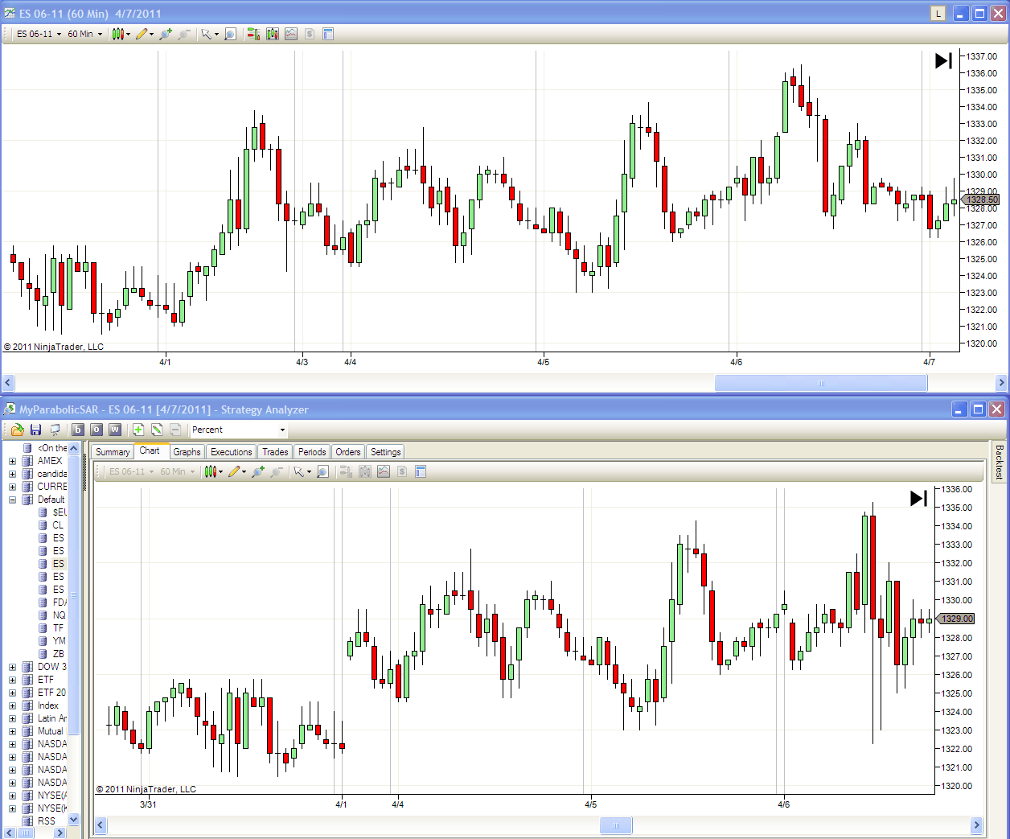Viewport: 1010px width, 839px height.
Task: Open zoom frame icon in top chart toolbar
Action: click(x=231, y=34)
